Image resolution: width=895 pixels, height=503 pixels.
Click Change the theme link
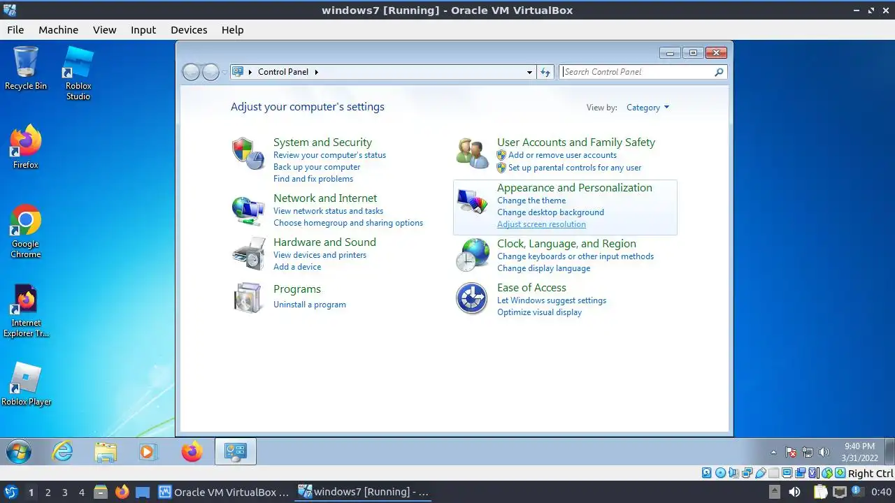(x=531, y=201)
